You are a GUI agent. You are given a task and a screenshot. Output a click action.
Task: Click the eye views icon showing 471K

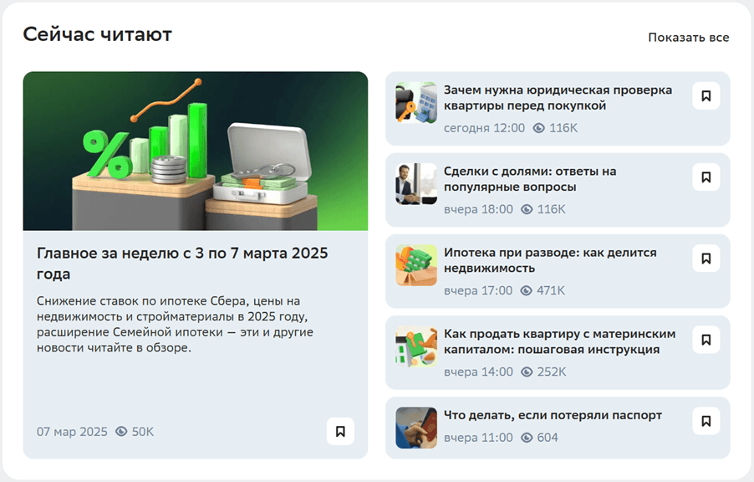(527, 290)
